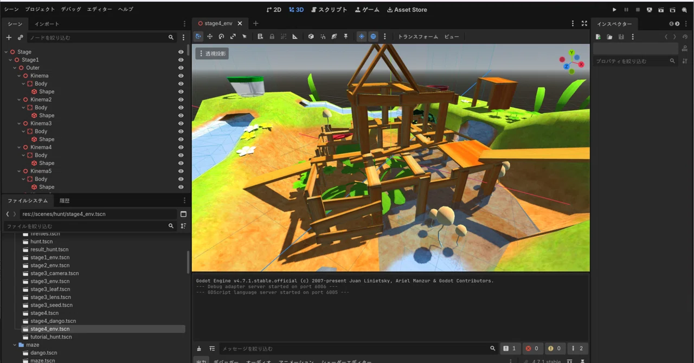Enter distraction-free mode with the expand icon
694x363 pixels.
point(584,23)
